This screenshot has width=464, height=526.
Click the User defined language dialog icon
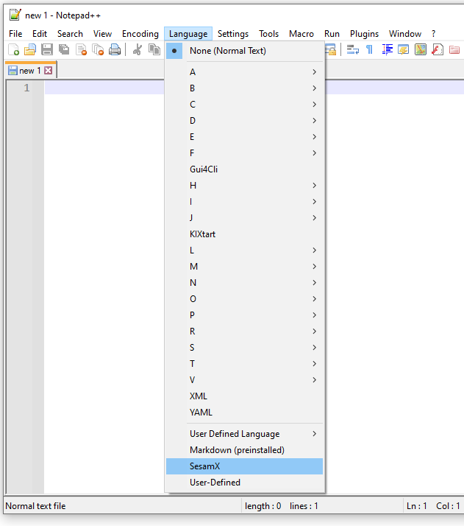tap(404, 49)
